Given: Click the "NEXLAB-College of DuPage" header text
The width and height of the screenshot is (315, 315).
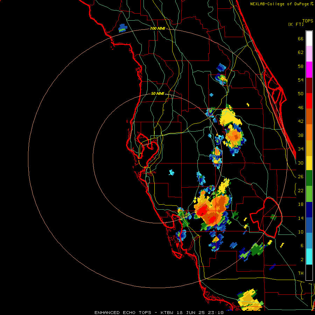Looking at the screenshot, I should click(x=280, y=4).
